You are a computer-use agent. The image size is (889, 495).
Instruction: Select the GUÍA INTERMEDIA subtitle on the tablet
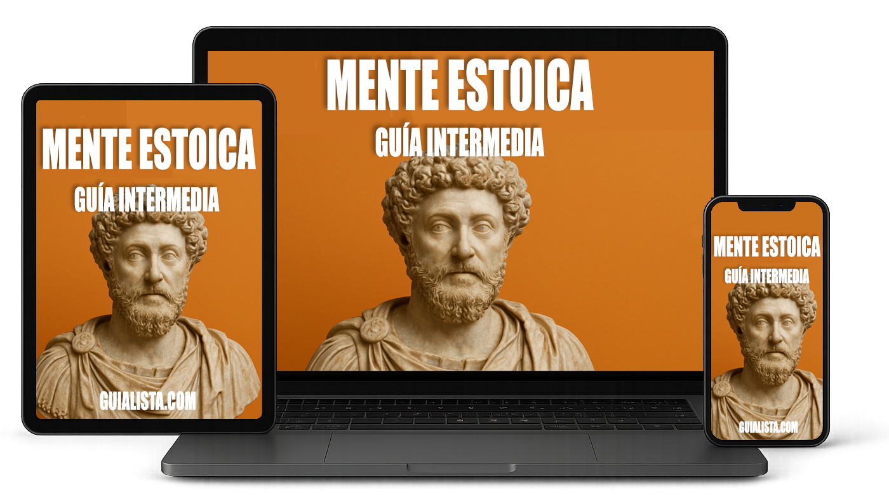[147, 199]
